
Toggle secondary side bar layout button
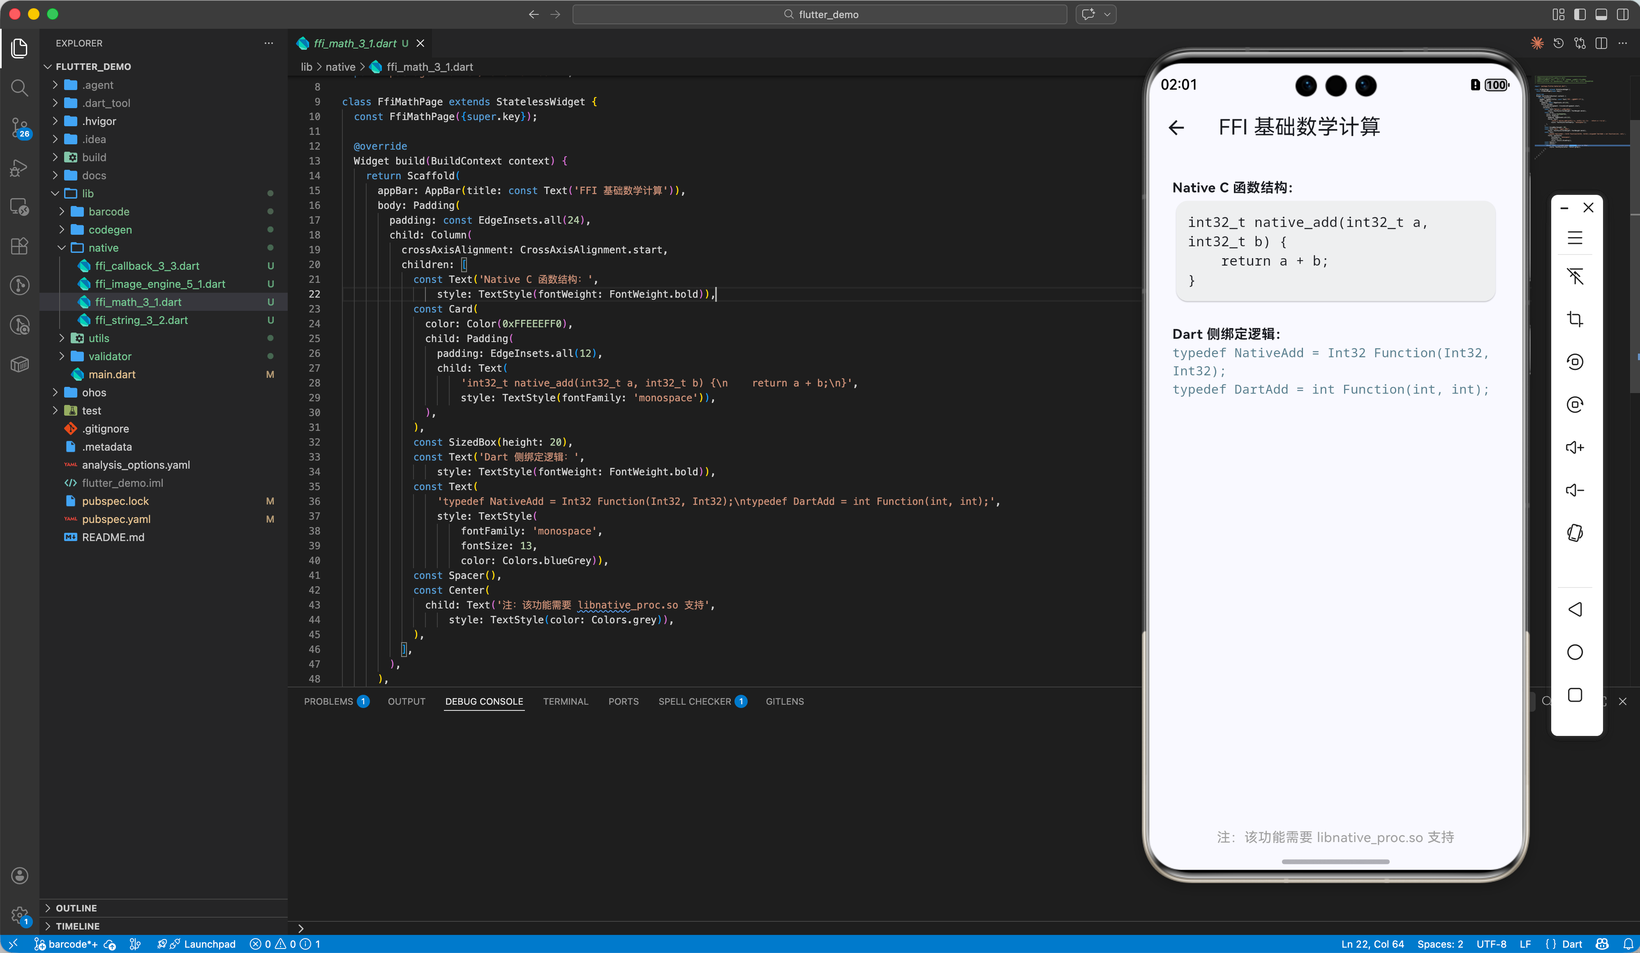1622,14
